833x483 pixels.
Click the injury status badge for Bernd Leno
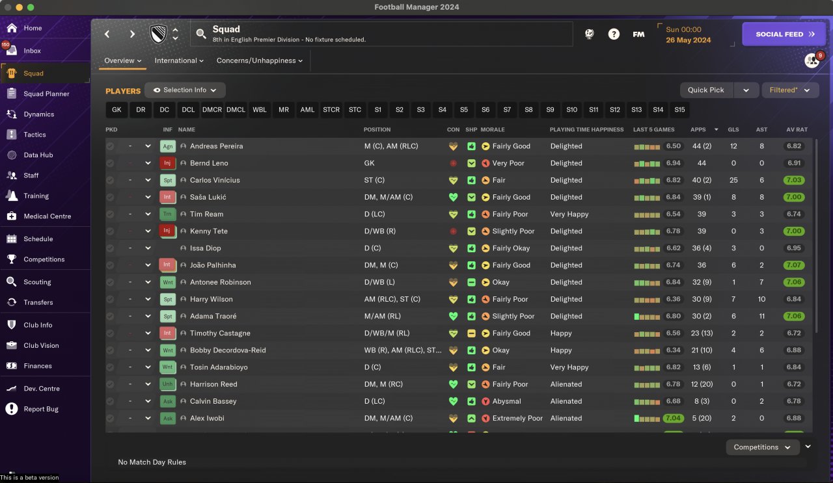point(168,163)
